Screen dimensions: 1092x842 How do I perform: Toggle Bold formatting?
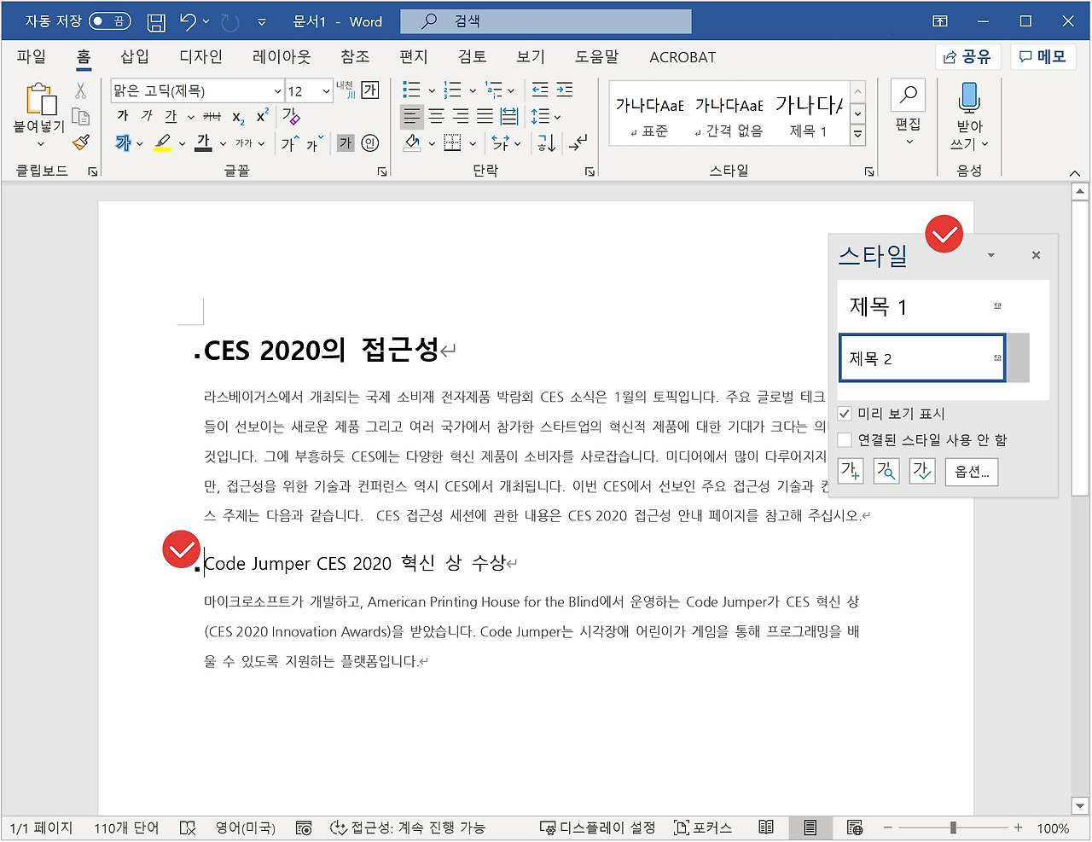tap(123, 116)
